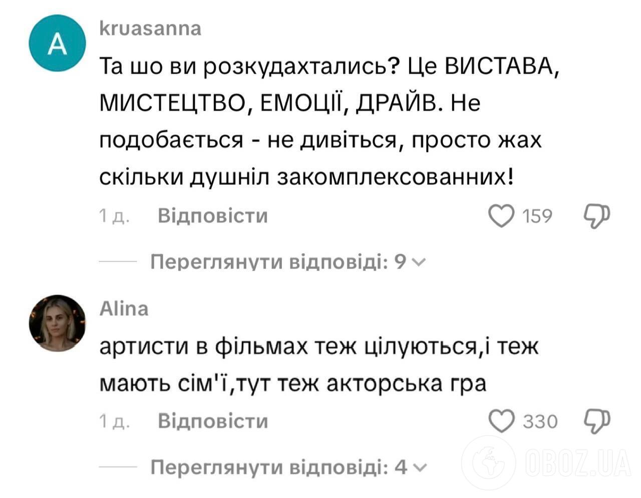641x498 pixels.
Task: Select the thumbs-down icon on kruasanna's comment
Action: tap(597, 215)
